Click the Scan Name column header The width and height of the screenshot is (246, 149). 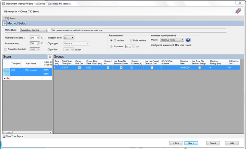pyautogui.click(x=33, y=63)
